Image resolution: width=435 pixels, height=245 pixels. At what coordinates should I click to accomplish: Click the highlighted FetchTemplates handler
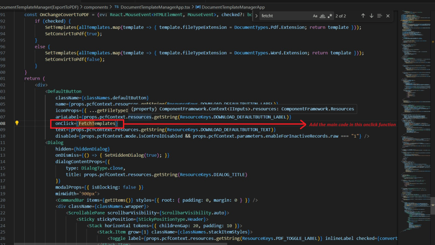(97, 123)
